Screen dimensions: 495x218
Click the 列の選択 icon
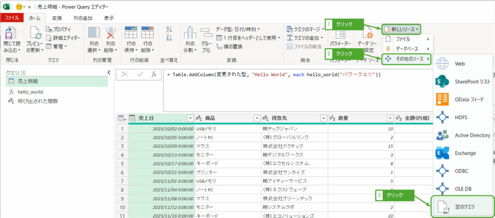click(x=94, y=34)
